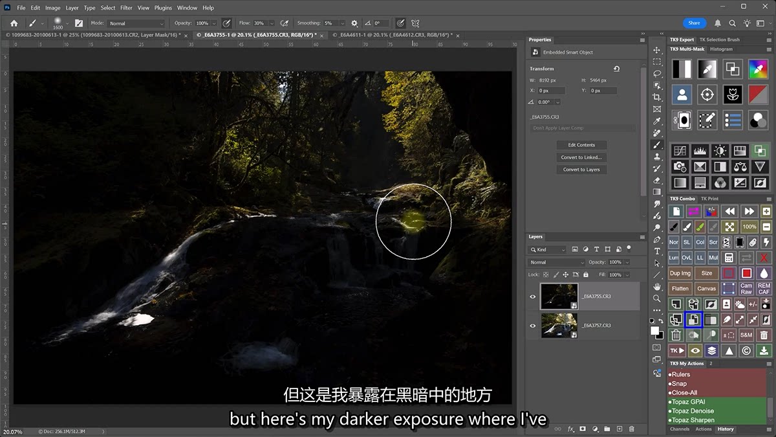Click the symmetry butterfly icon
776x437 pixels.
click(416, 23)
